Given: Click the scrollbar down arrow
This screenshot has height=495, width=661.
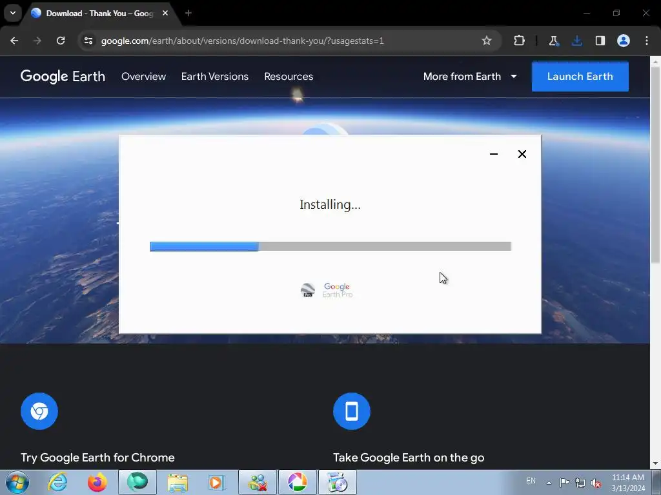Looking at the screenshot, I should [655, 463].
